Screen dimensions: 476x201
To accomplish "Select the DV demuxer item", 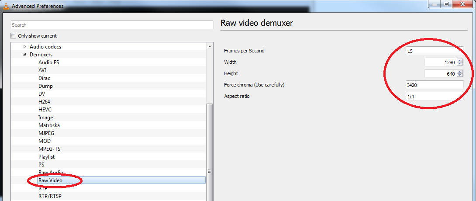I will pyautogui.click(x=41, y=94).
